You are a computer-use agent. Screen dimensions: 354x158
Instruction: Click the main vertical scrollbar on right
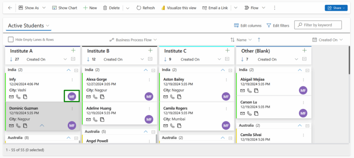click(349, 60)
